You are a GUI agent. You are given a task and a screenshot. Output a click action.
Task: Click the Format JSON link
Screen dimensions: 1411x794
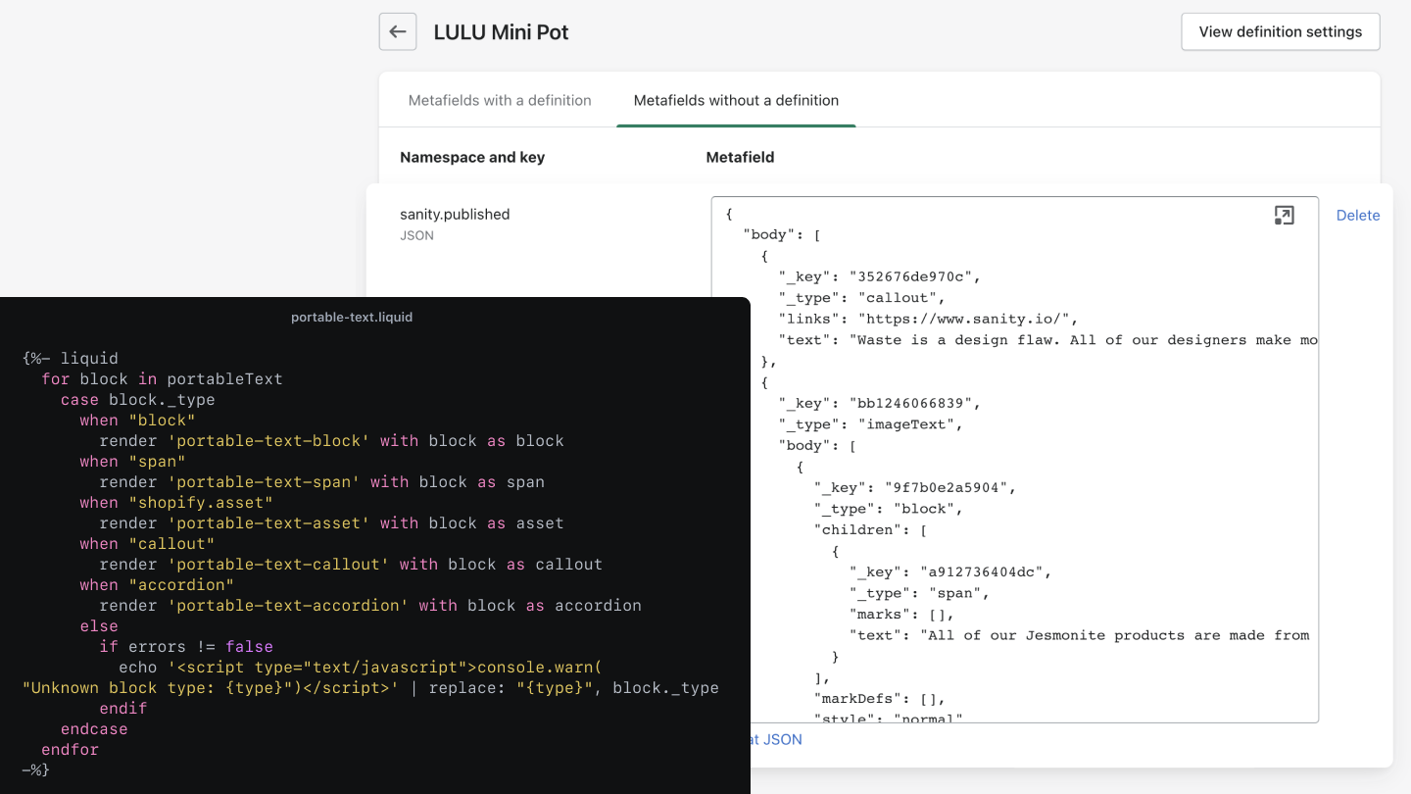tap(772, 739)
